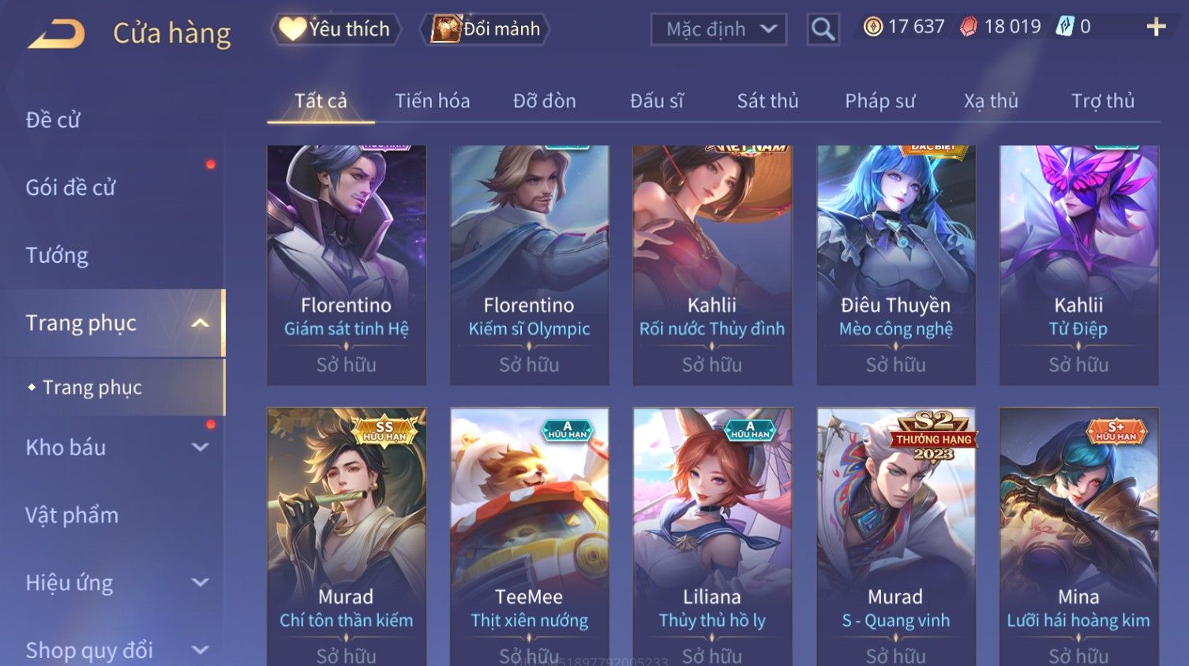The width and height of the screenshot is (1189, 666).
Task: Select Murad Chí tôn thần kiếm skin card
Action: coord(347,537)
